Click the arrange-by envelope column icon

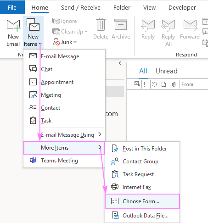pos(137,84)
